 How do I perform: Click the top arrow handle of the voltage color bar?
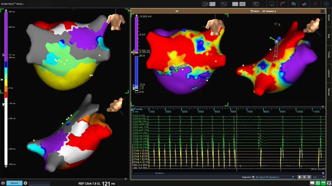[136, 16]
